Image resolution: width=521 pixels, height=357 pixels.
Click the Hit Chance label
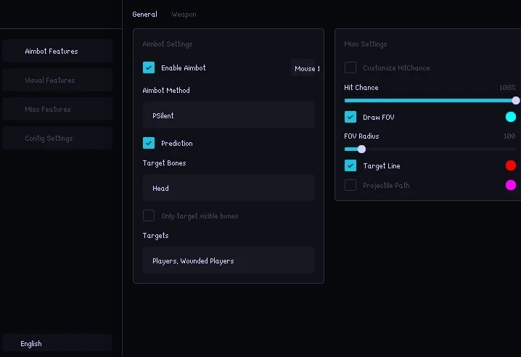361,87
